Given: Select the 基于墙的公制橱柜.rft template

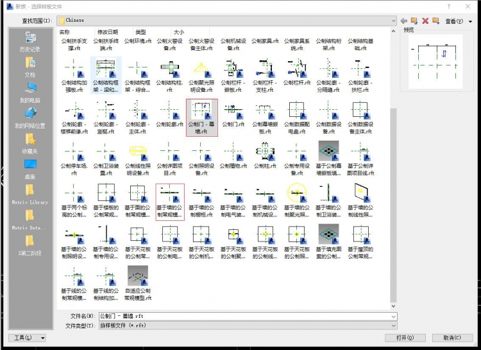Looking at the screenshot, I should tap(201, 201).
